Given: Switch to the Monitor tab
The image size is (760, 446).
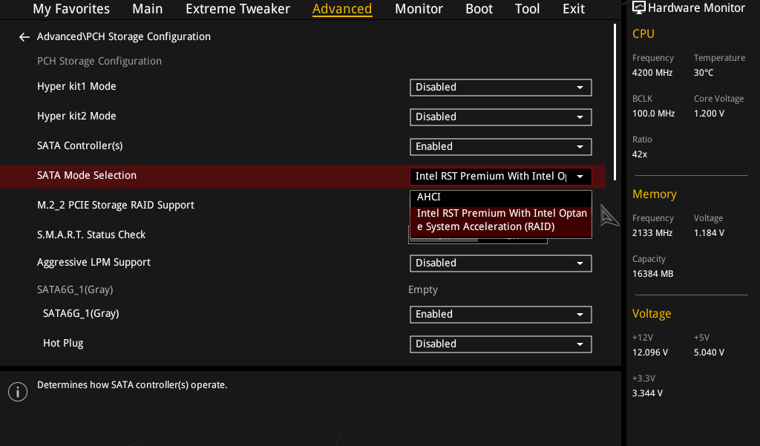Looking at the screenshot, I should [x=419, y=9].
